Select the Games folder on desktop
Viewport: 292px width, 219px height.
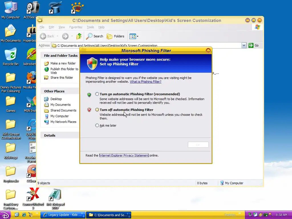coord(11,104)
